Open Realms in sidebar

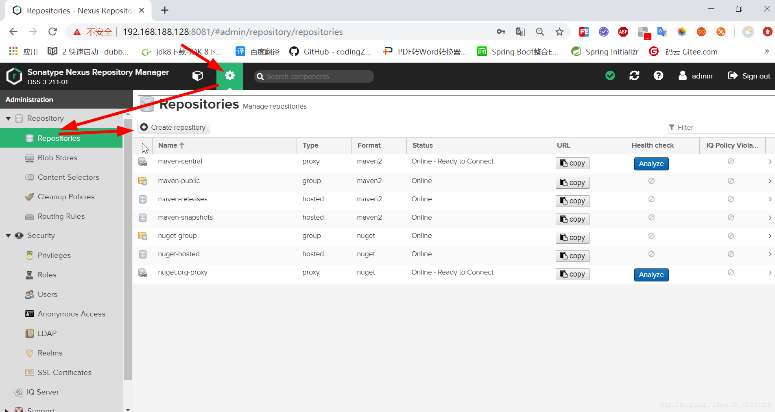point(61,353)
